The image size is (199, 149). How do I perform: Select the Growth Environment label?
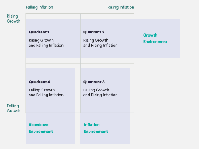pyautogui.click(x=155, y=38)
